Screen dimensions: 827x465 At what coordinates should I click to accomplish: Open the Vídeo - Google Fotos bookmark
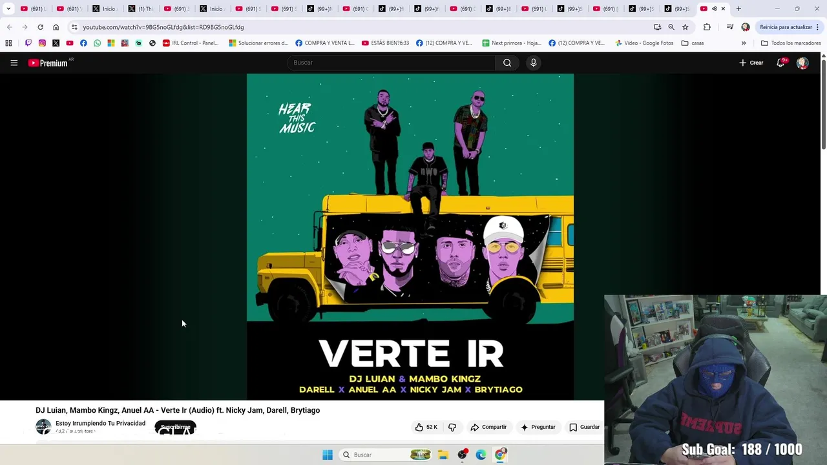point(644,43)
